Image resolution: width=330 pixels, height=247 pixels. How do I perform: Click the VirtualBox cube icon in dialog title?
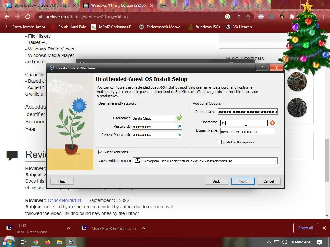(x=52, y=68)
